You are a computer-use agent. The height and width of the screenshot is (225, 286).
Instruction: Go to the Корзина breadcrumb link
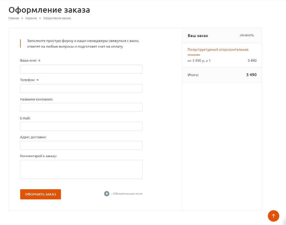pos(31,18)
